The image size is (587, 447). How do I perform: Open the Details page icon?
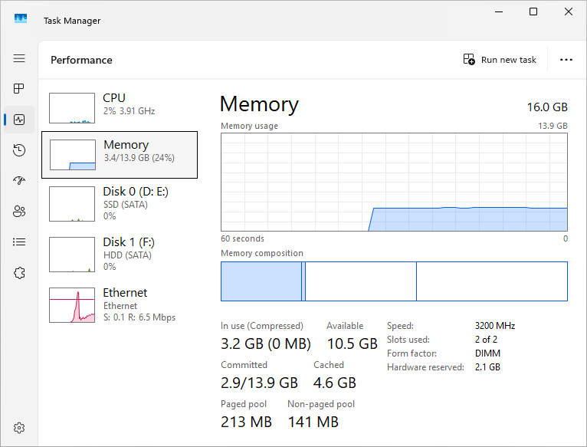tap(19, 242)
